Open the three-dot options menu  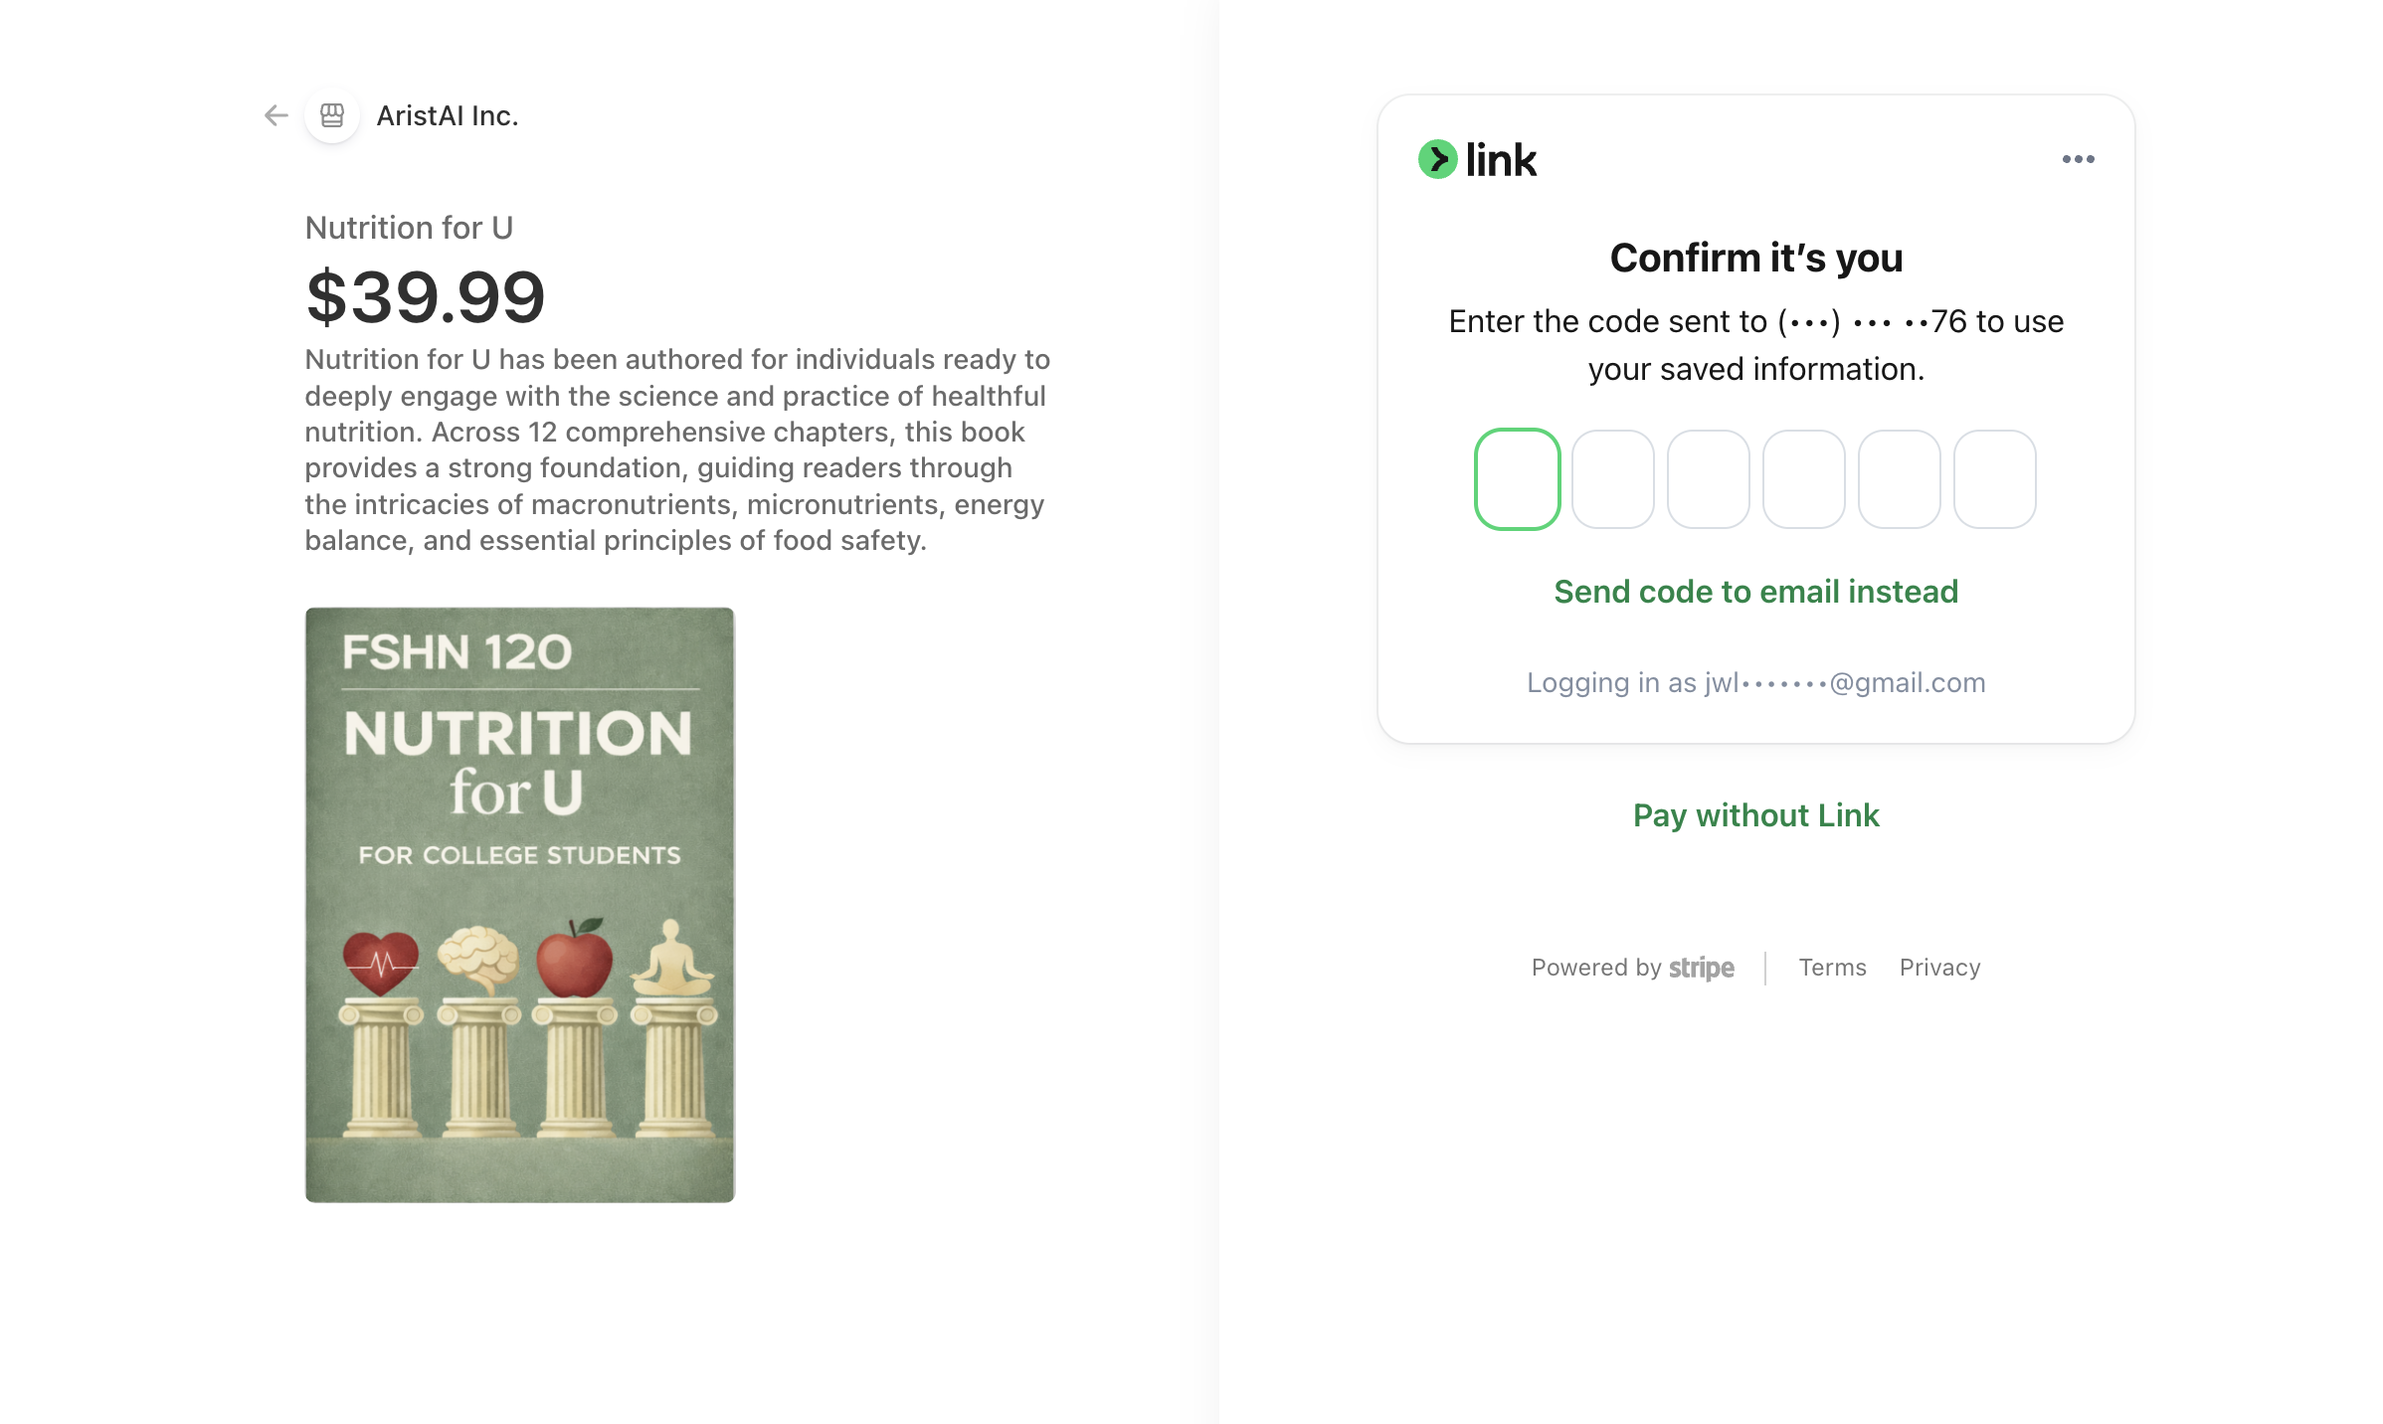pyautogui.click(x=2081, y=159)
